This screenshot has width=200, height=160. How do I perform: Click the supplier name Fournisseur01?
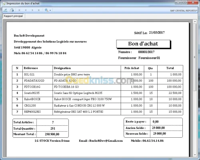(149, 58)
